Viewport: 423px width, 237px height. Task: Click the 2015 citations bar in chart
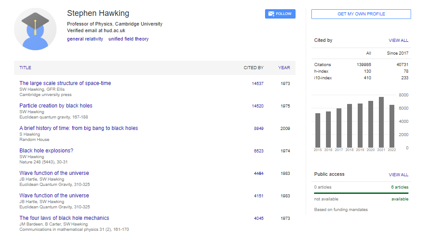coord(318,130)
